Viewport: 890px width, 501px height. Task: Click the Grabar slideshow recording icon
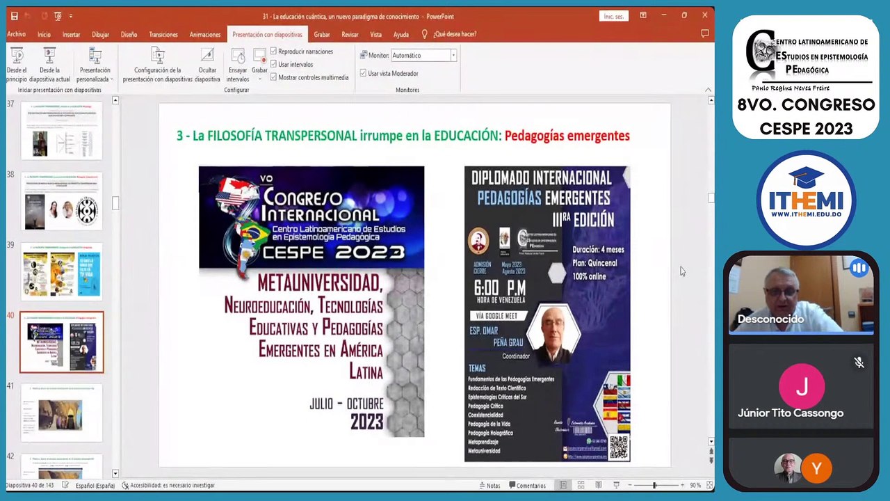(259, 56)
